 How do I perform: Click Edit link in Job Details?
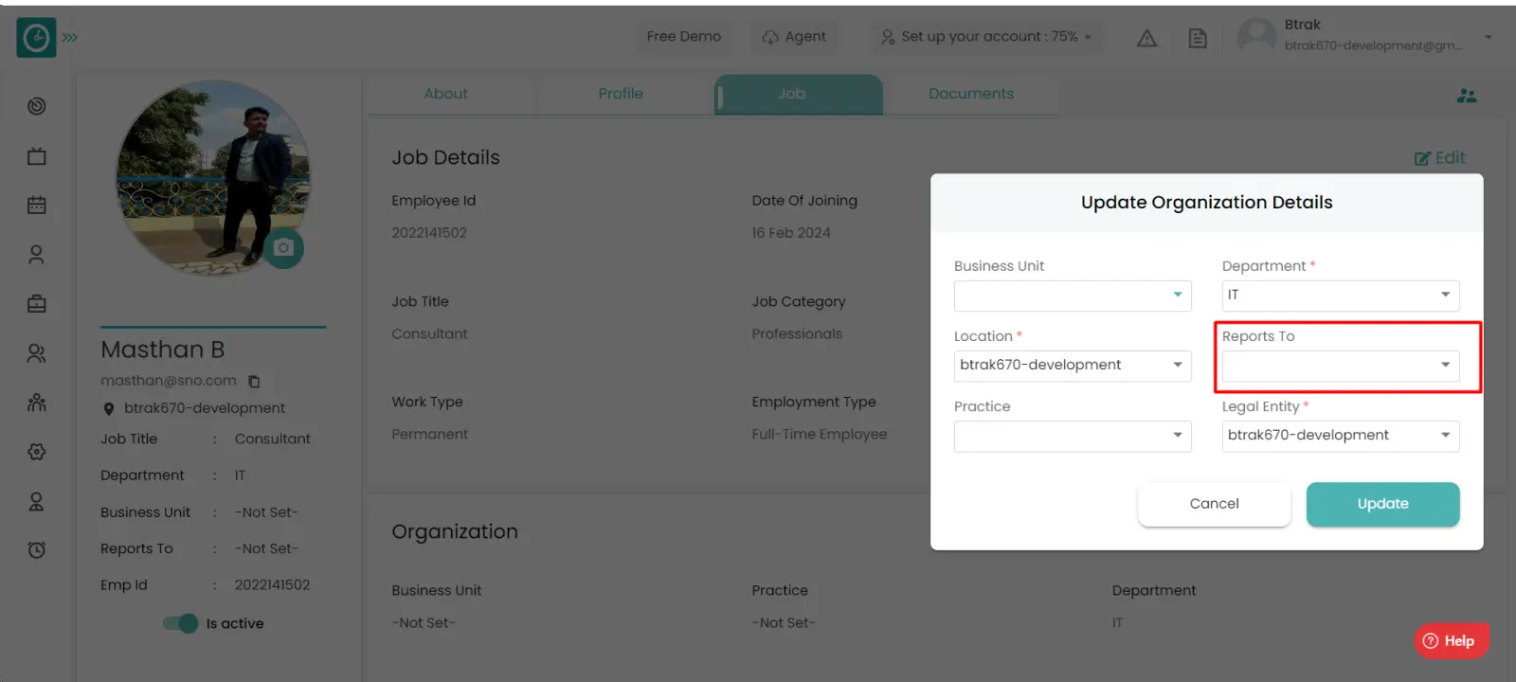pos(1440,158)
